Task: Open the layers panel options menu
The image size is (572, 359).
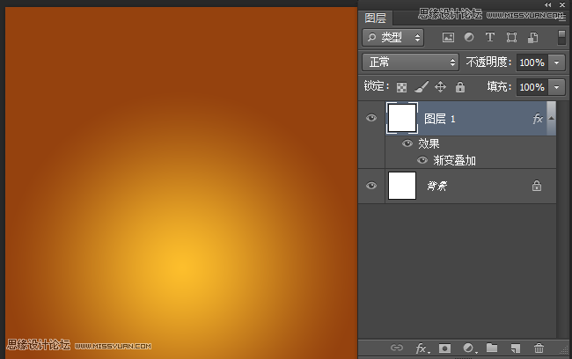Action: [562, 18]
